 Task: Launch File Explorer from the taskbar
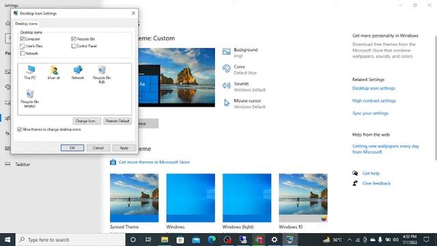point(165,240)
